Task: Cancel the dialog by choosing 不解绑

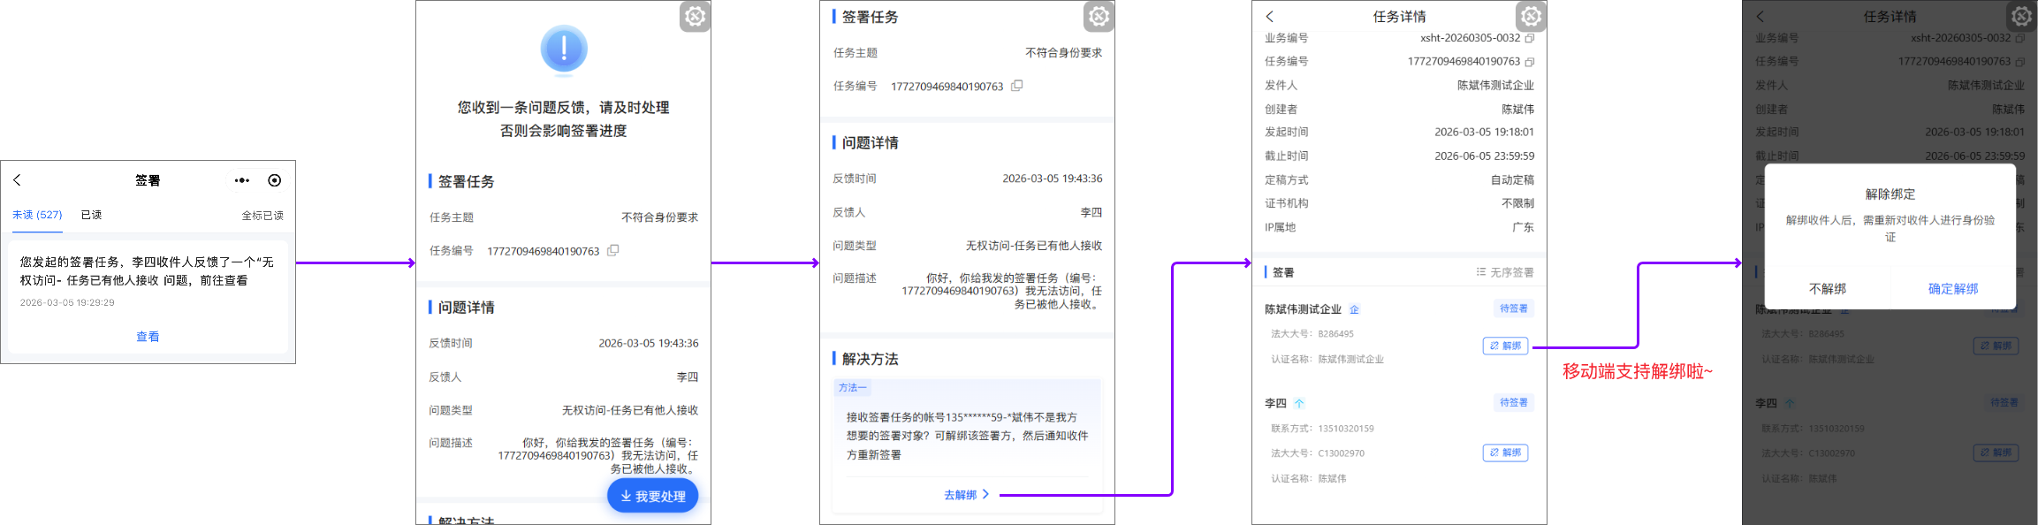Action: [x=1827, y=289]
